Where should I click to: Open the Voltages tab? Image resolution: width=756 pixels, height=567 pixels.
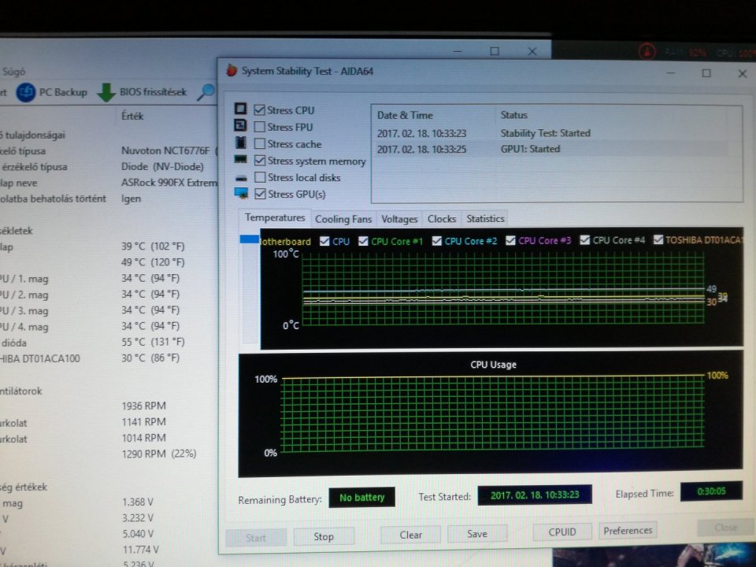399,219
